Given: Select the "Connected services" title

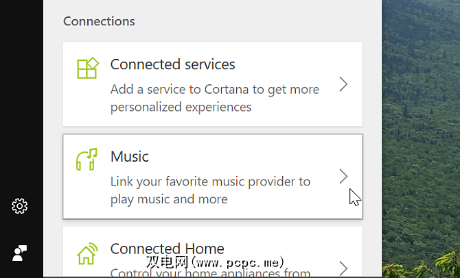Looking at the screenshot, I should 172,64.
